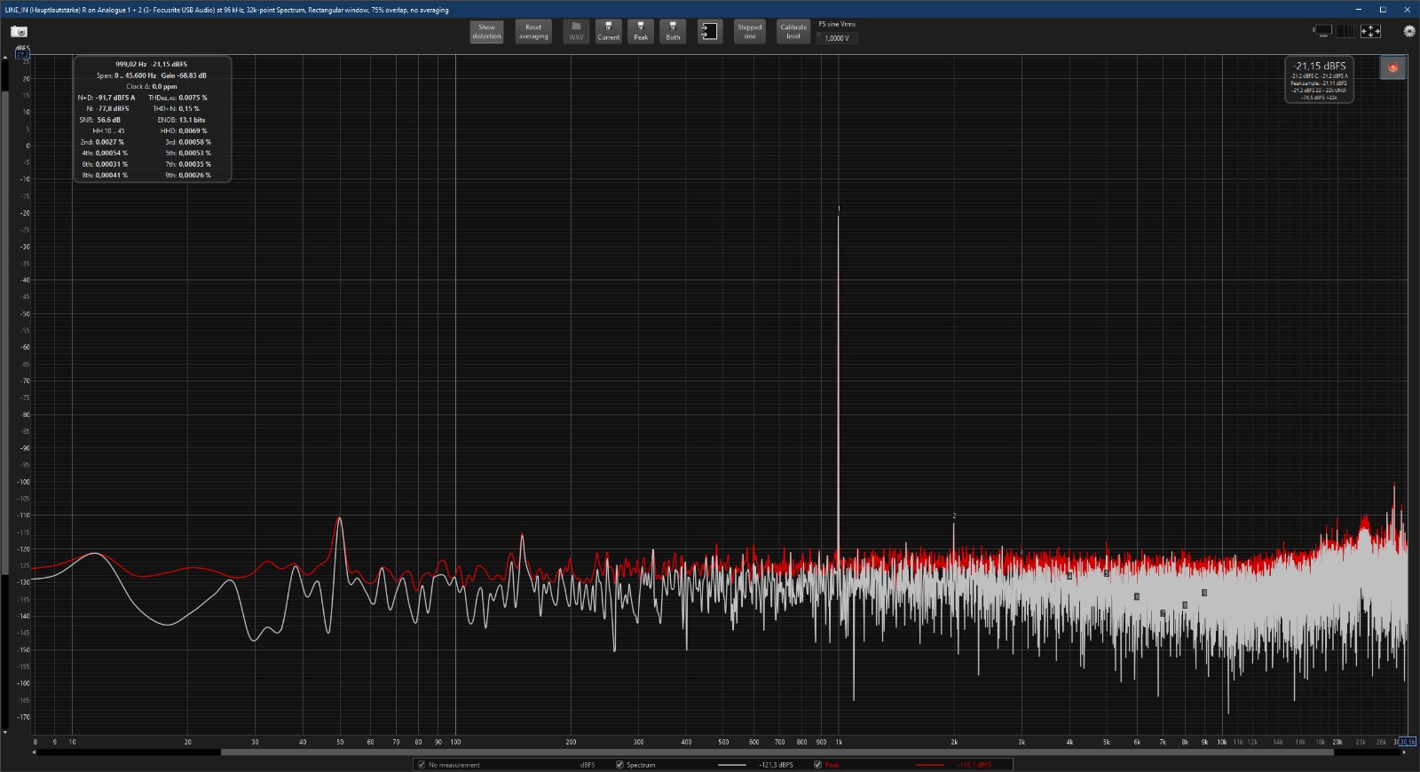This screenshot has height=772, width=1420.
Task: Click horizontal scrollbar thumb
Action: [777, 752]
